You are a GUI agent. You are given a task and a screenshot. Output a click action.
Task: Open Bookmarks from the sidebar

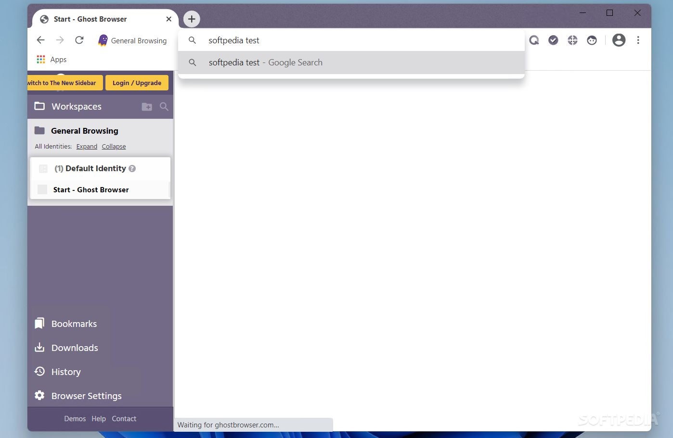(x=74, y=324)
